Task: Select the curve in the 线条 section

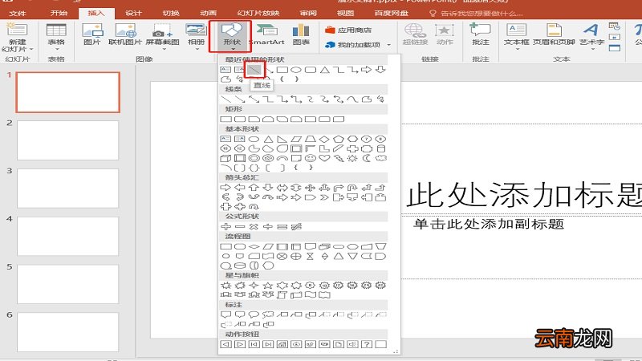Action: pyautogui.click(x=352, y=99)
